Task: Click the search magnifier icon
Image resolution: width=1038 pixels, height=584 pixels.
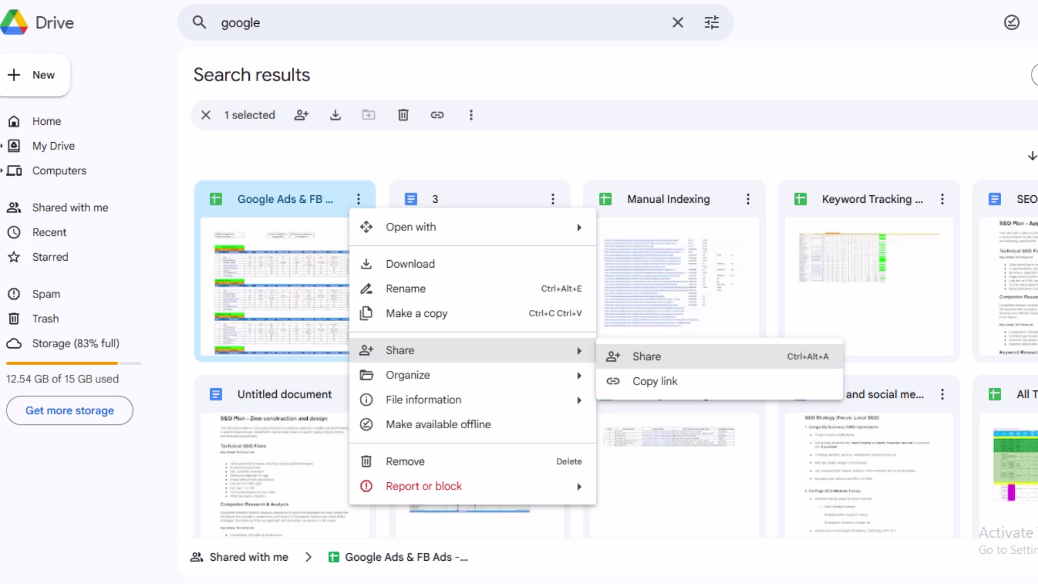Action: point(199,22)
